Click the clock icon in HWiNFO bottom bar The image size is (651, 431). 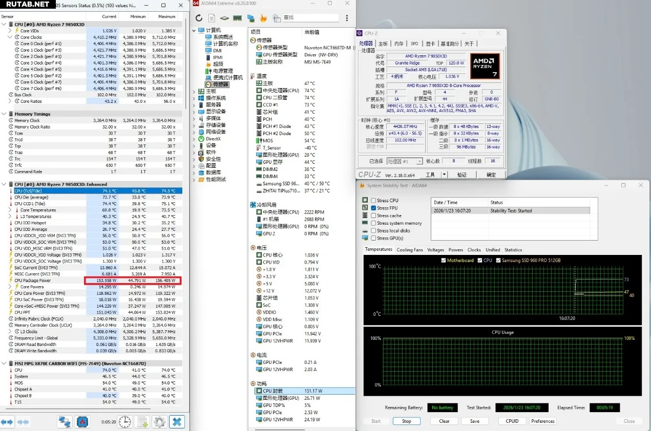pyautogui.click(x=125, y=422)
